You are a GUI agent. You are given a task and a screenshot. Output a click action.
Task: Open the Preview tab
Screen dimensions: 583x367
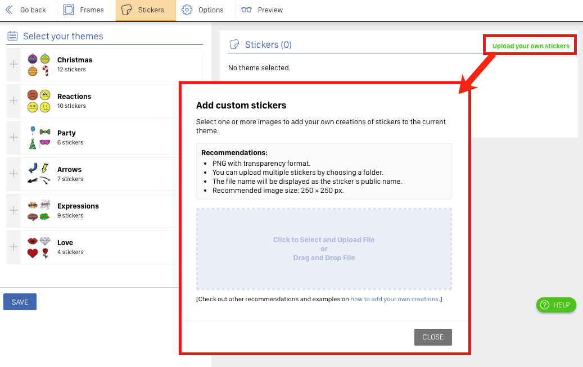(262, 10)
